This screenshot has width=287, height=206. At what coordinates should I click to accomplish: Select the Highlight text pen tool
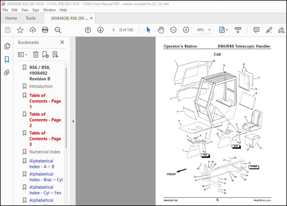pos(269,30)
